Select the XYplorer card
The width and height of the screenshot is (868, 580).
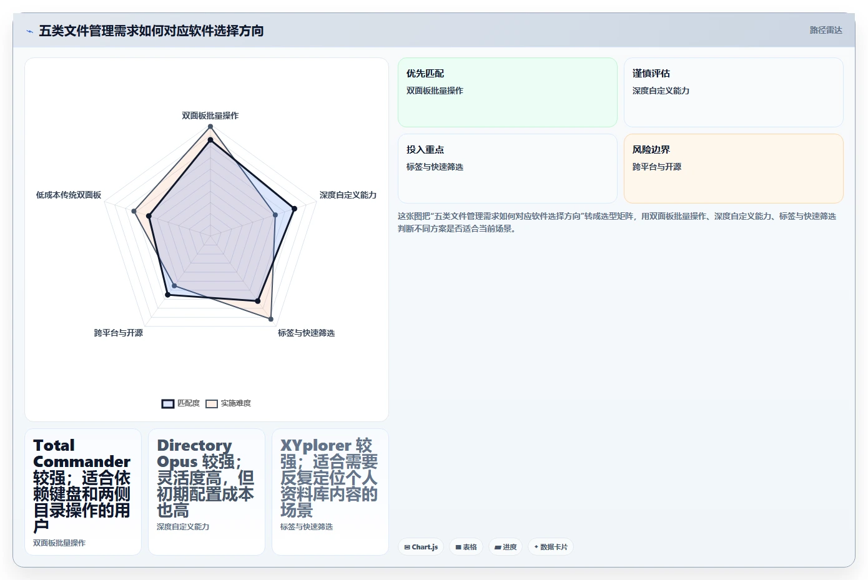coord(330,492)
